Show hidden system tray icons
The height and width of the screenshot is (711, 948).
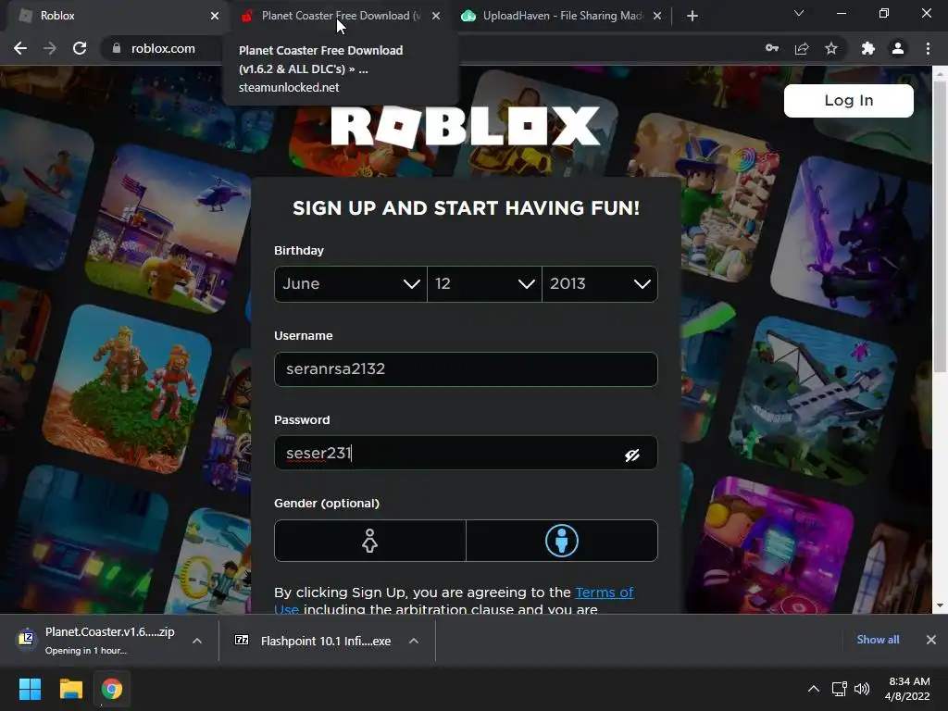point(814,689)
